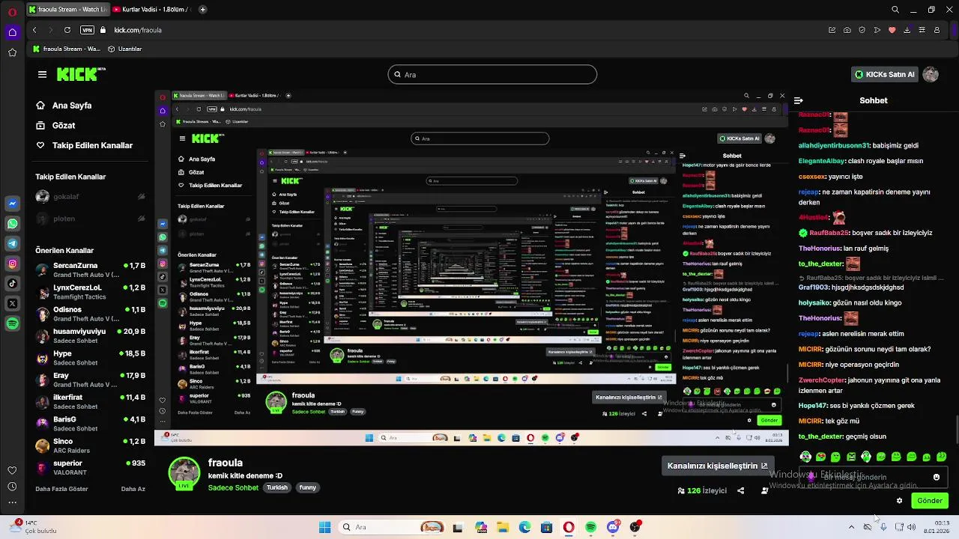This screenshot has height=539, width=959.
Task: Open the user profile avatar menu
Action: 931,74
